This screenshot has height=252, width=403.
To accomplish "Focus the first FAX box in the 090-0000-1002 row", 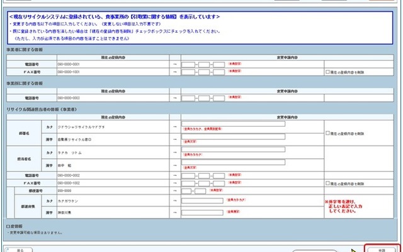I will pyautogui.click(x=188, y=183).
